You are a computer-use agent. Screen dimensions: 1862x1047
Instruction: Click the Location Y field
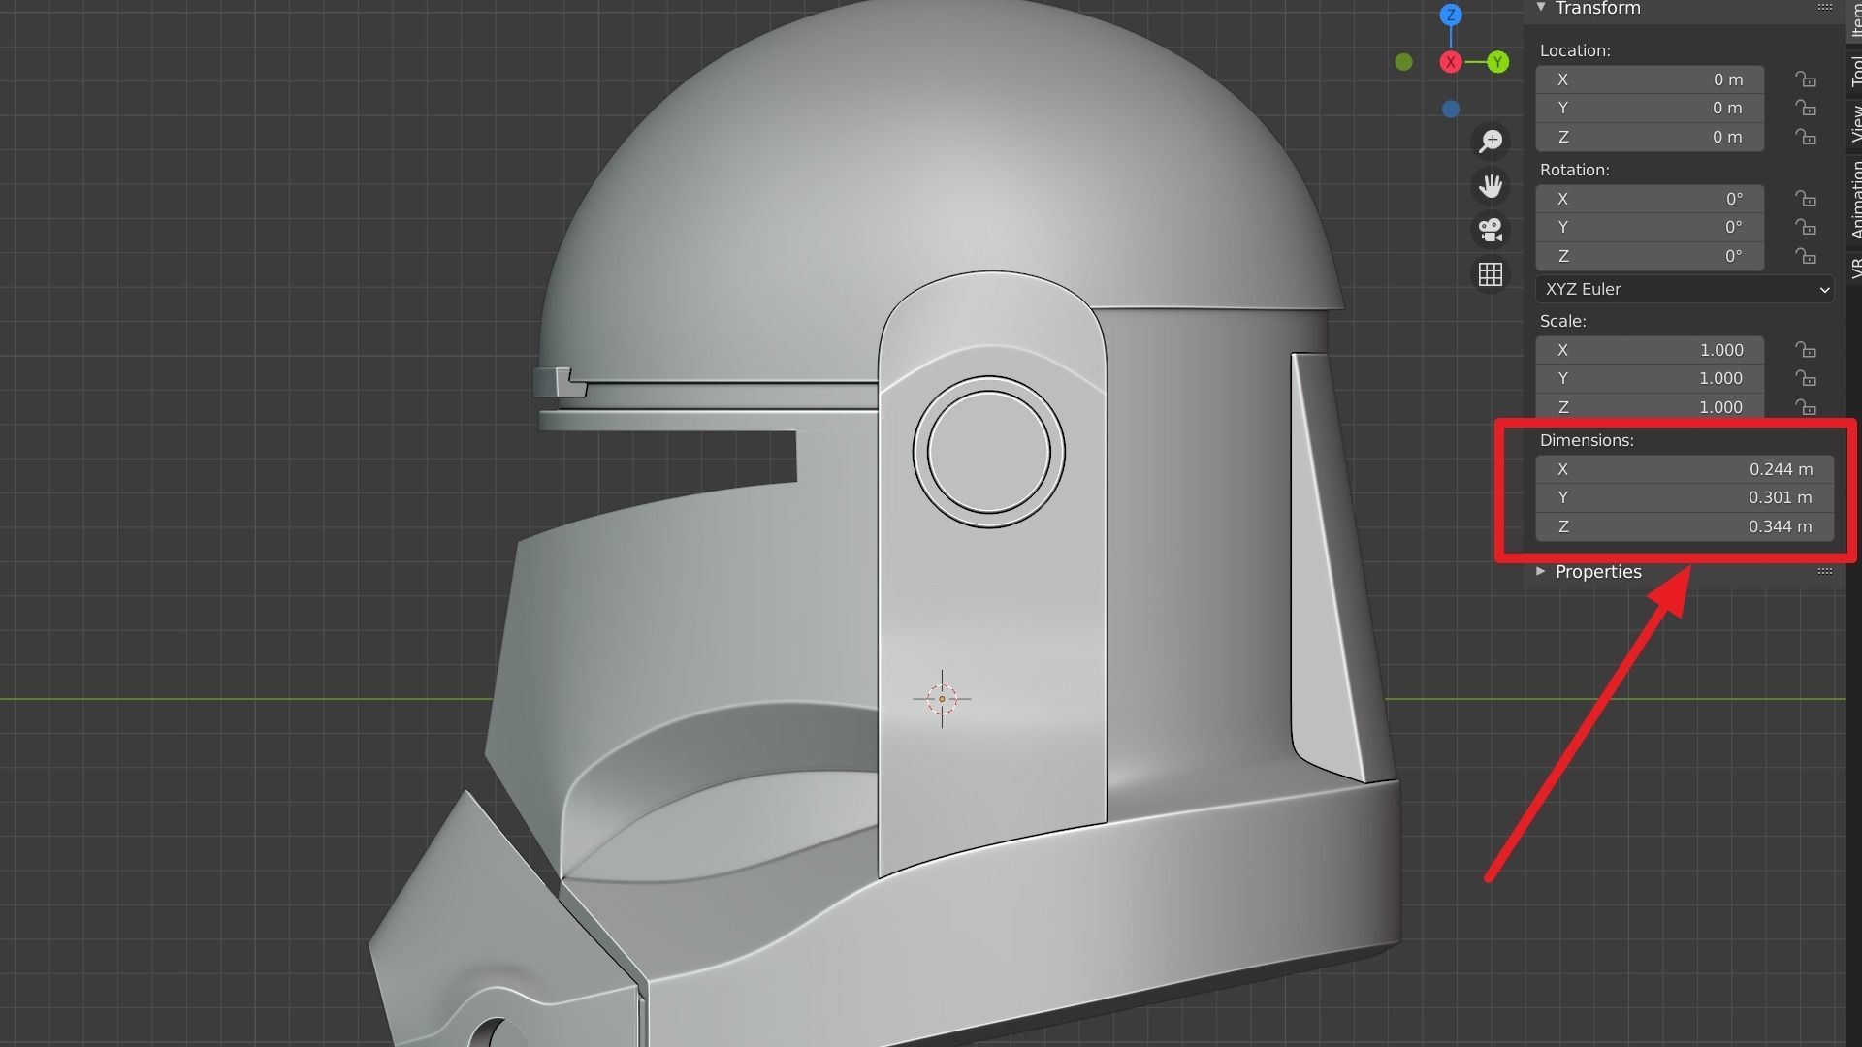[x=1650, y=108]
